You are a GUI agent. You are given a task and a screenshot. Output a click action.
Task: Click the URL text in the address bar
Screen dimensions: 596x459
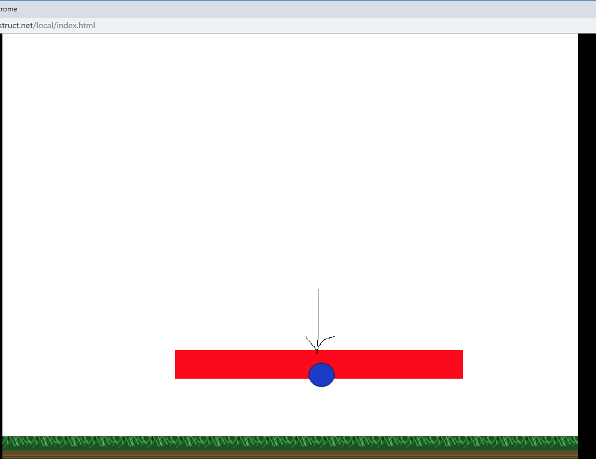47,25
